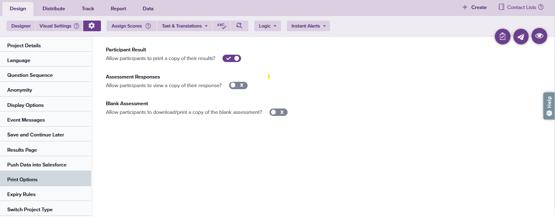Click the clipboard checkmark round button
Screen dimensions: 555x217
pyautogui.click(x=502, y=37)
